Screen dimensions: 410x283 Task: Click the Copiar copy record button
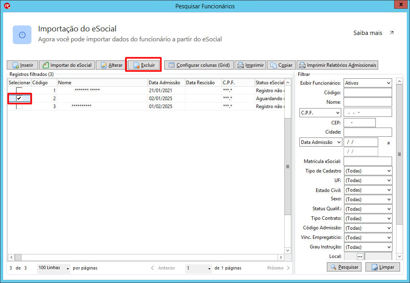click(281, 65)
